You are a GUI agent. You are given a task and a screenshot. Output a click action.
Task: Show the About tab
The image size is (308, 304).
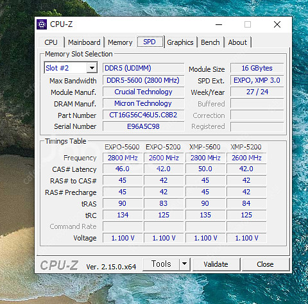tap(237, 42)
